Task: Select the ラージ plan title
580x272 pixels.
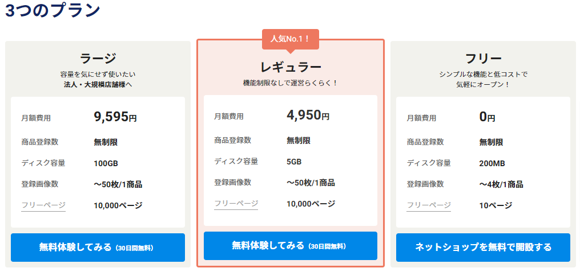Action: point(98,58)
